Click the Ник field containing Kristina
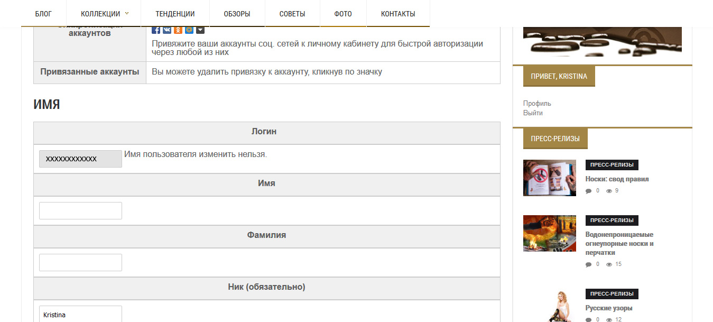Viewport: 713px width, 322px height. pos(80,314)
